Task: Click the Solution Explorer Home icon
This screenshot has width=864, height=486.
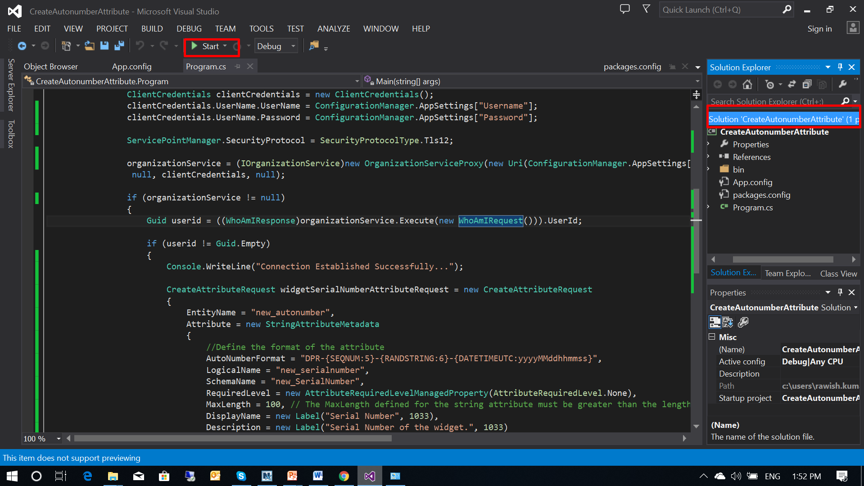Action: coord(747,84)
